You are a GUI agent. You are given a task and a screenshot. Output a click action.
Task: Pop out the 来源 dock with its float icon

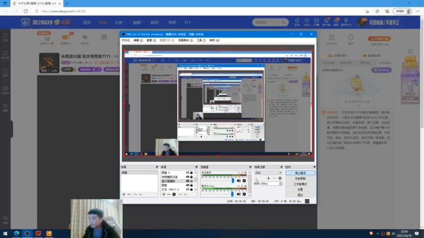tap(197, 167)
